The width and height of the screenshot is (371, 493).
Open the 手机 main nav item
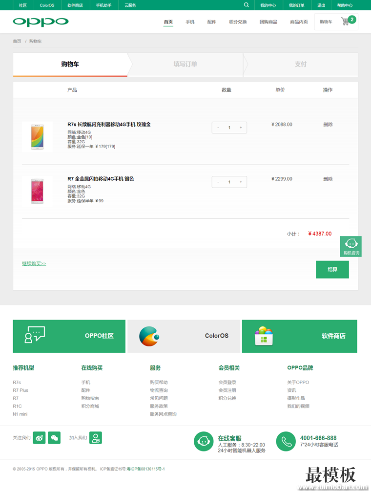(190, 22)
